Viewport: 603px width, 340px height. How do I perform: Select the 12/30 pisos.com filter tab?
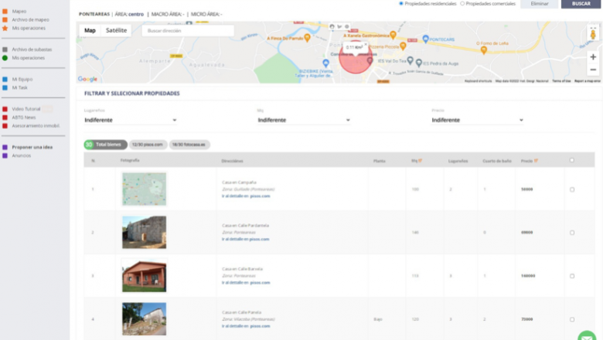click(x=147, y=144)
